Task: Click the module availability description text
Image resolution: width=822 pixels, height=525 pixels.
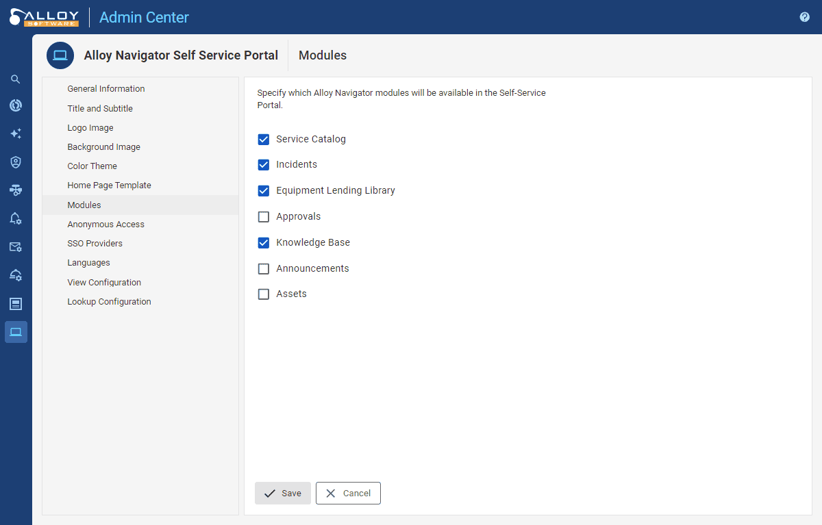Action: 401,99
